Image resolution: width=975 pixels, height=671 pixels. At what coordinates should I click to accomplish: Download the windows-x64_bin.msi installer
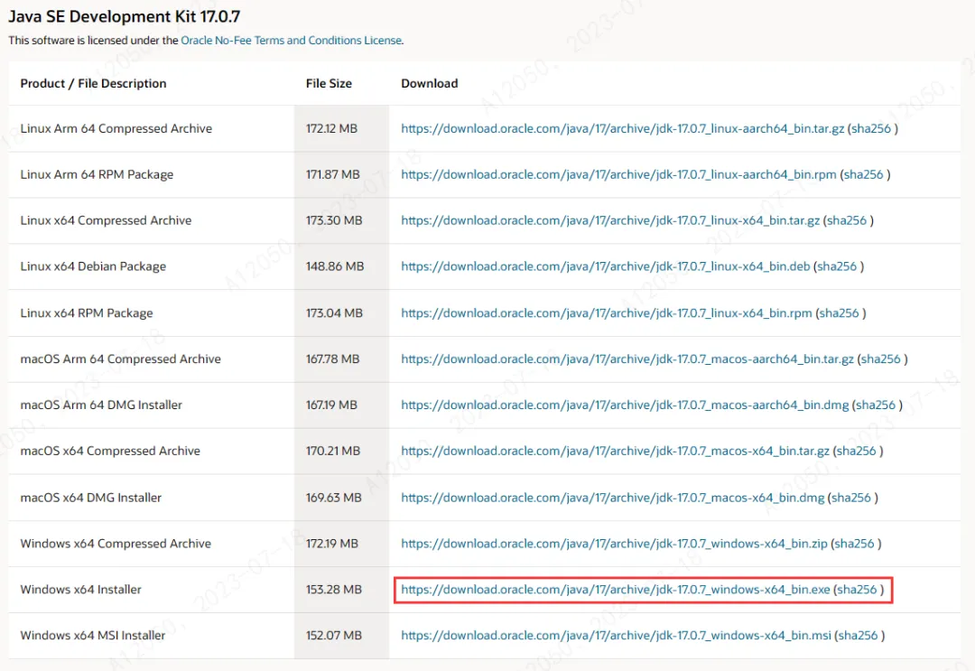pyautogui.click(x=617, y=636)
